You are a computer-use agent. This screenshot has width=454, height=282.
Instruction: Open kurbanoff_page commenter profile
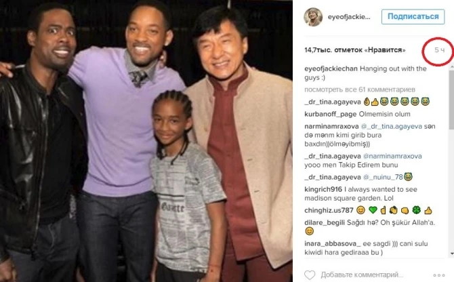pyautogui.click(x=331, y=114)
